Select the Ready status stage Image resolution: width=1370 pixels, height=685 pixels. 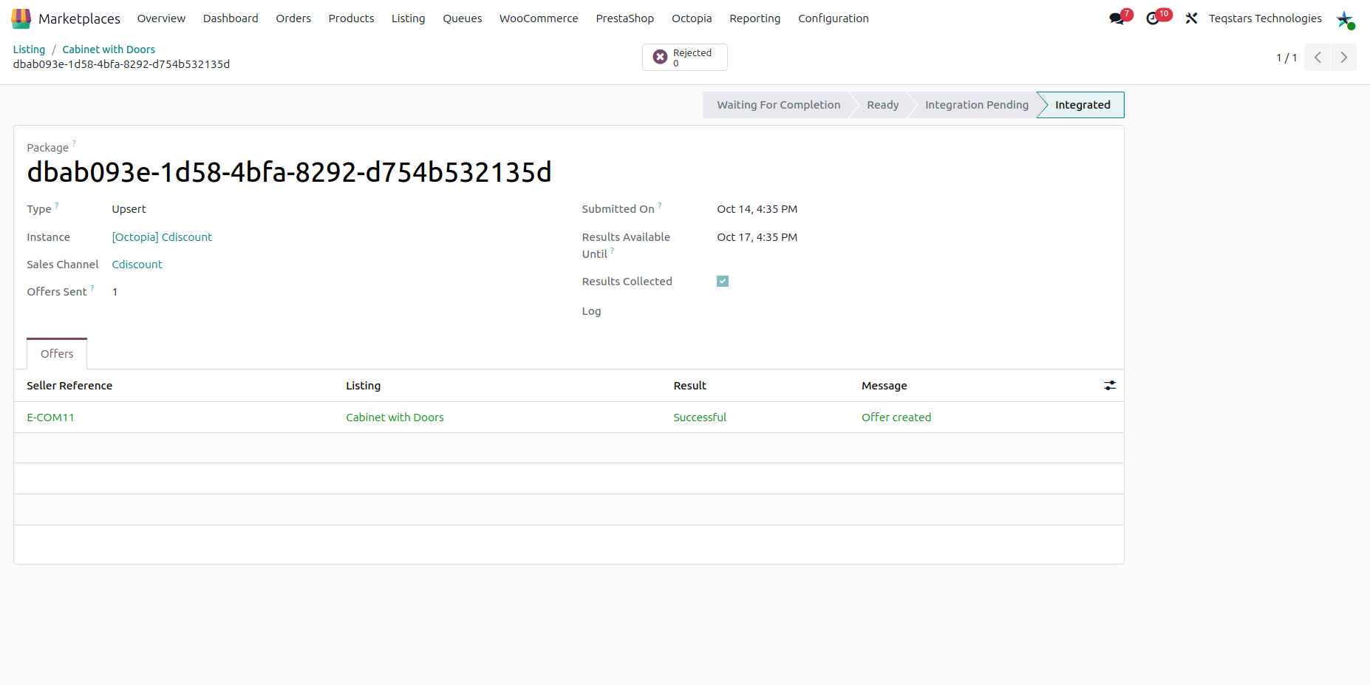pos(883,105)
